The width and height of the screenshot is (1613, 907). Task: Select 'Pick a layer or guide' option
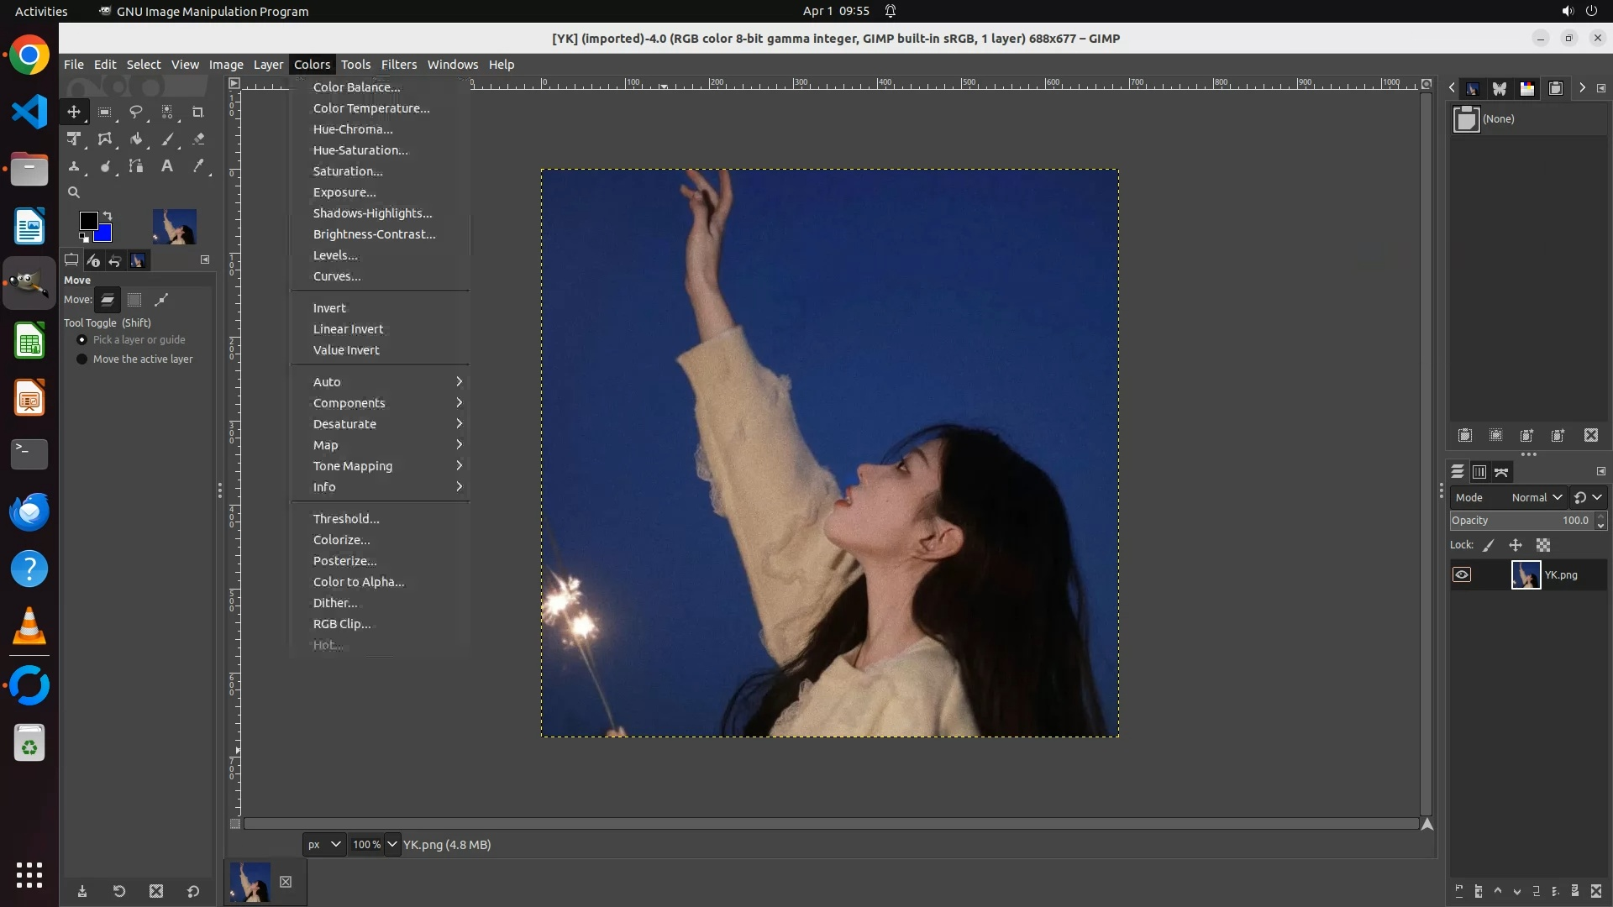(x=82, y=340)
